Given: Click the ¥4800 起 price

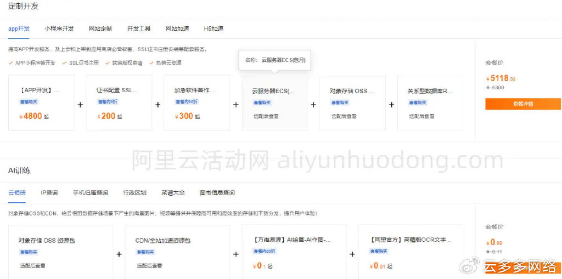Looking at the screenshot, I should click(33, 116).
